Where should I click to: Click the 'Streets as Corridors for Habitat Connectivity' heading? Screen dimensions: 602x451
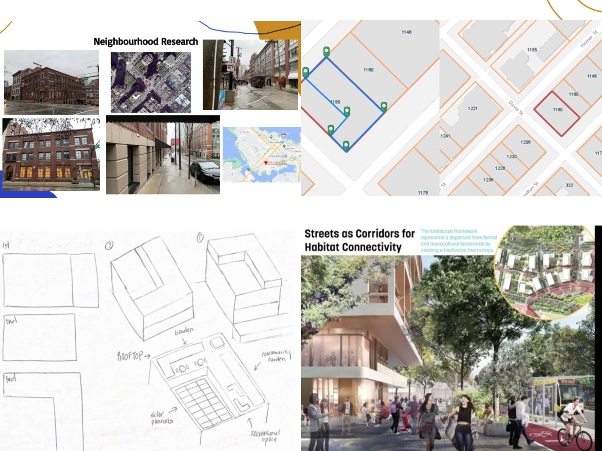click(360, 240)
